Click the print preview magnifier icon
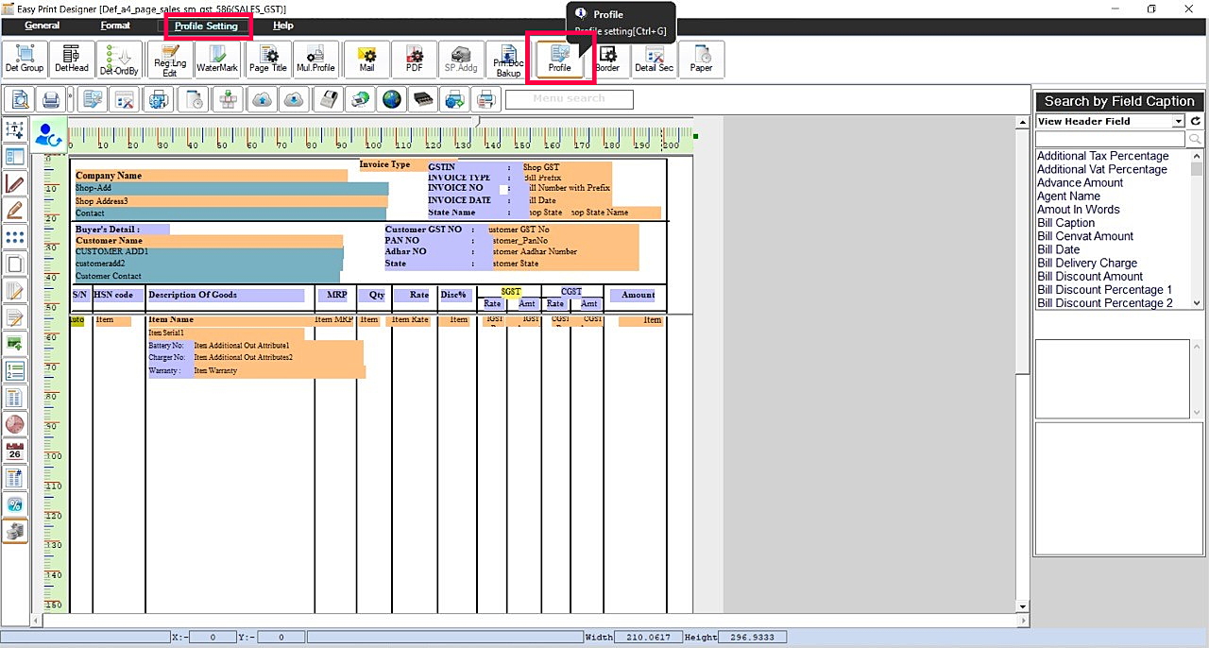This screenshot has height=648, width=1209. tap(21, 98)
